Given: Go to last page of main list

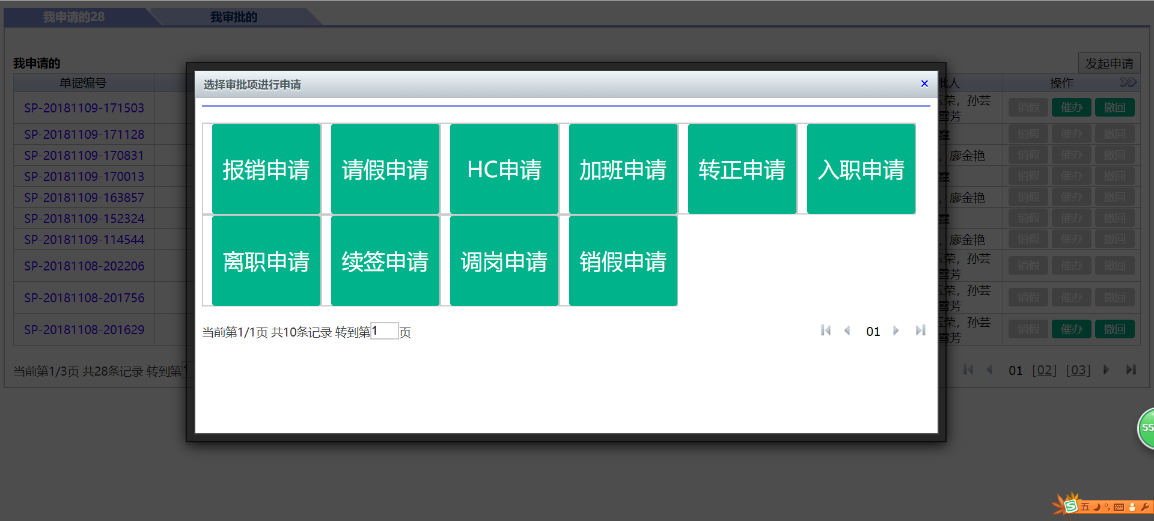Looking at the screenshot, I should [1131, 370].
